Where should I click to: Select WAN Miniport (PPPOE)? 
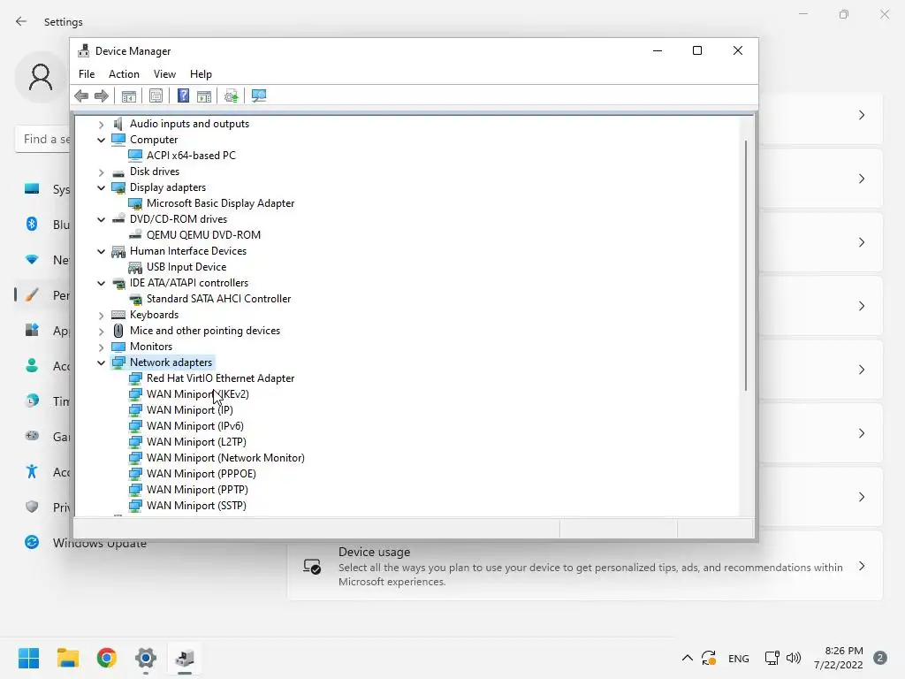[x=202, y=474]
